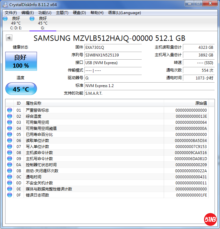The height and width of the screenshot is (229, 220).
Task: Click the 45 °C temperature button
Action: click(x=21, y=89)
